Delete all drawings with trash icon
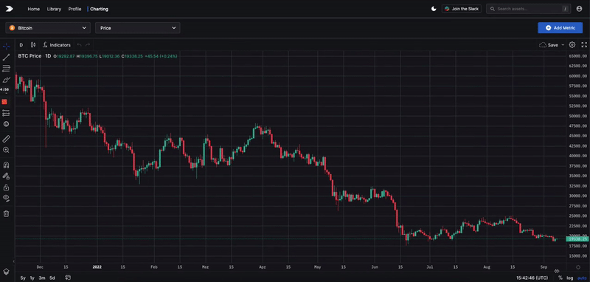Screen dimensions: 590x282 (x=6, y=214)
